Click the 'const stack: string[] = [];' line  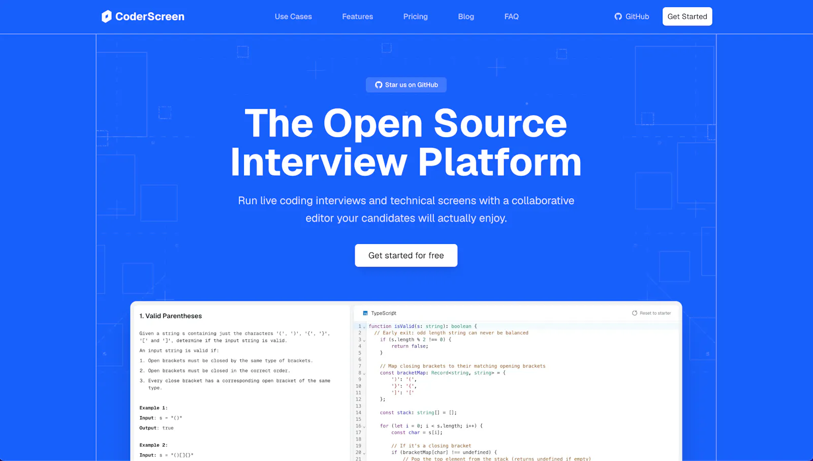418,413
